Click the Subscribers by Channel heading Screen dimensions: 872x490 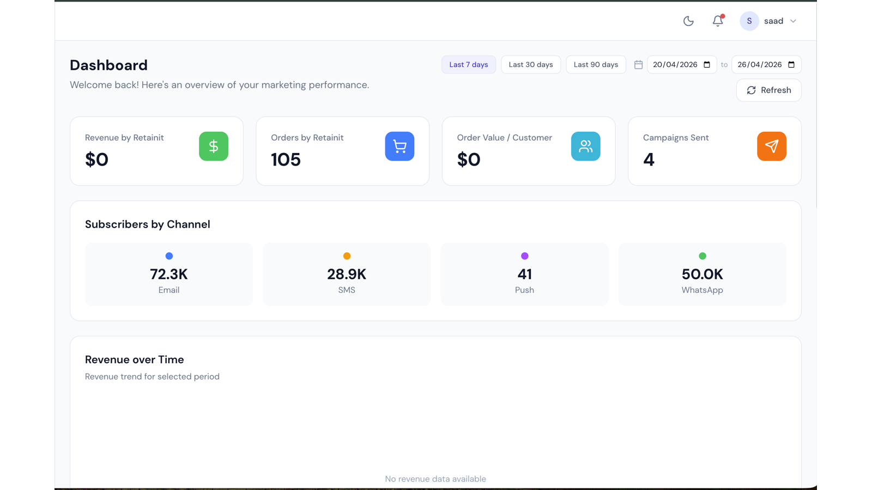pos(148,224)
